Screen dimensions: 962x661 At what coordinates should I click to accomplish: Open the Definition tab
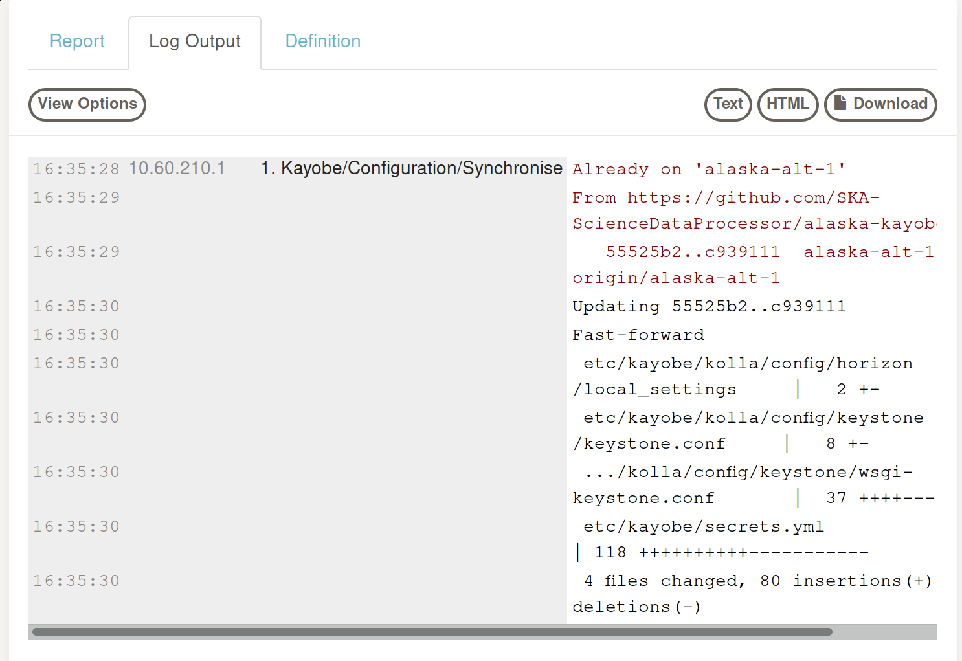(322, 41)
